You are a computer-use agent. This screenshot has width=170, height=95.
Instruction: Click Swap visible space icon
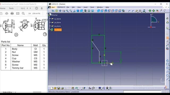point(92,11)
